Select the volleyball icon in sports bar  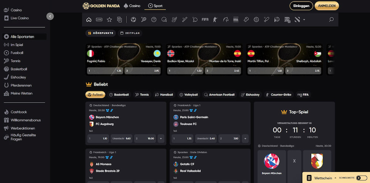coord(256,20)
